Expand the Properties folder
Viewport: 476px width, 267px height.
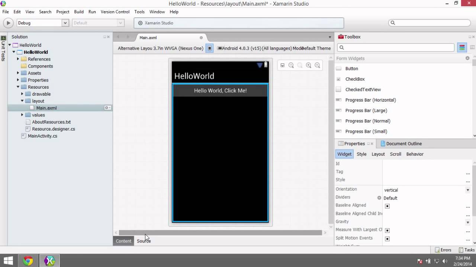18,80
